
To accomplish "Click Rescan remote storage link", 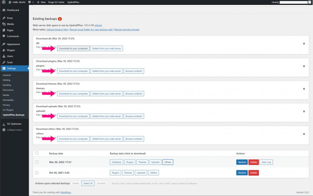I will [x=127, y=30].
